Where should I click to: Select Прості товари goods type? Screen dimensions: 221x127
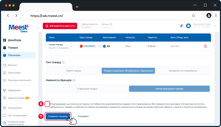[74, 71]
